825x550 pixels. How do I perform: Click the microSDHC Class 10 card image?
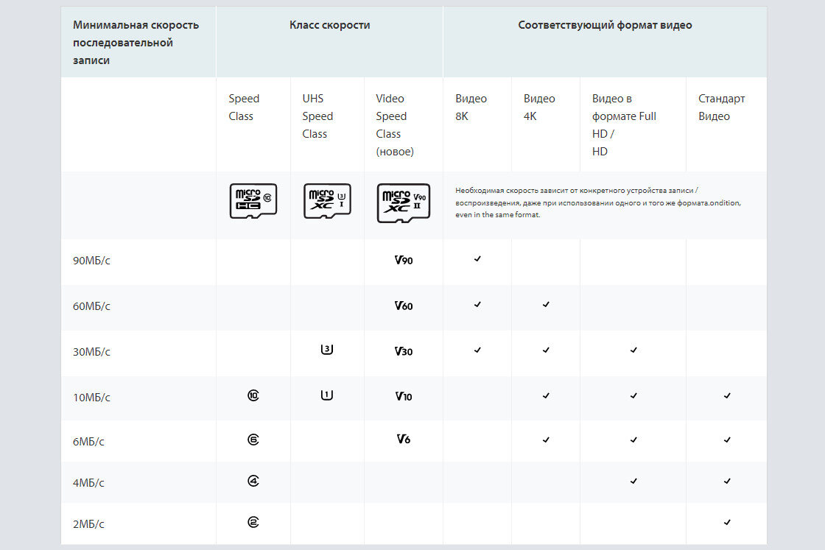point(253,201)
